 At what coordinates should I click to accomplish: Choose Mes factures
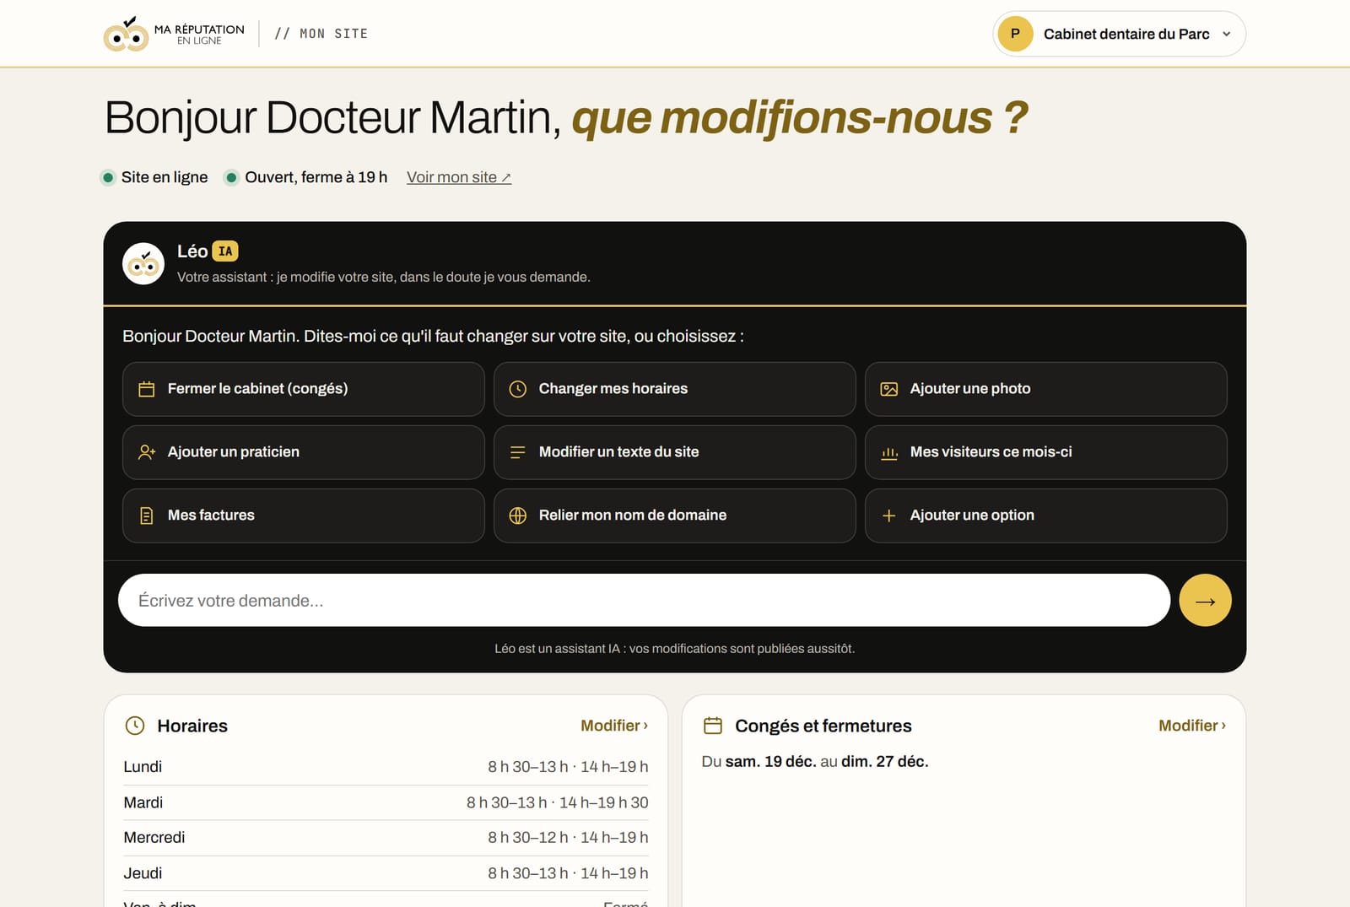pyautogui.click(x=304, y=516)
